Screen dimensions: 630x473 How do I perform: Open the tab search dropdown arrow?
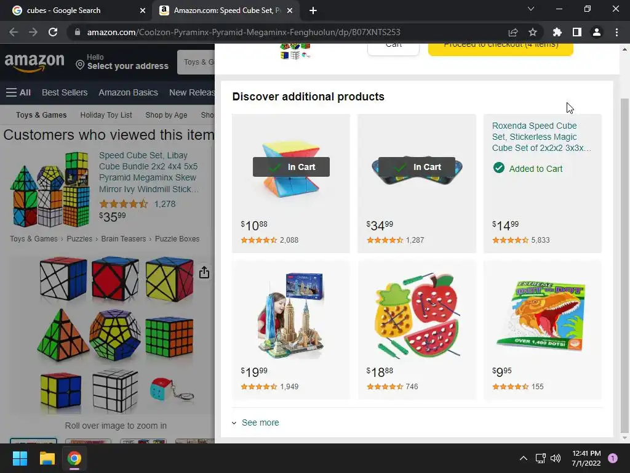click(531, 9)
